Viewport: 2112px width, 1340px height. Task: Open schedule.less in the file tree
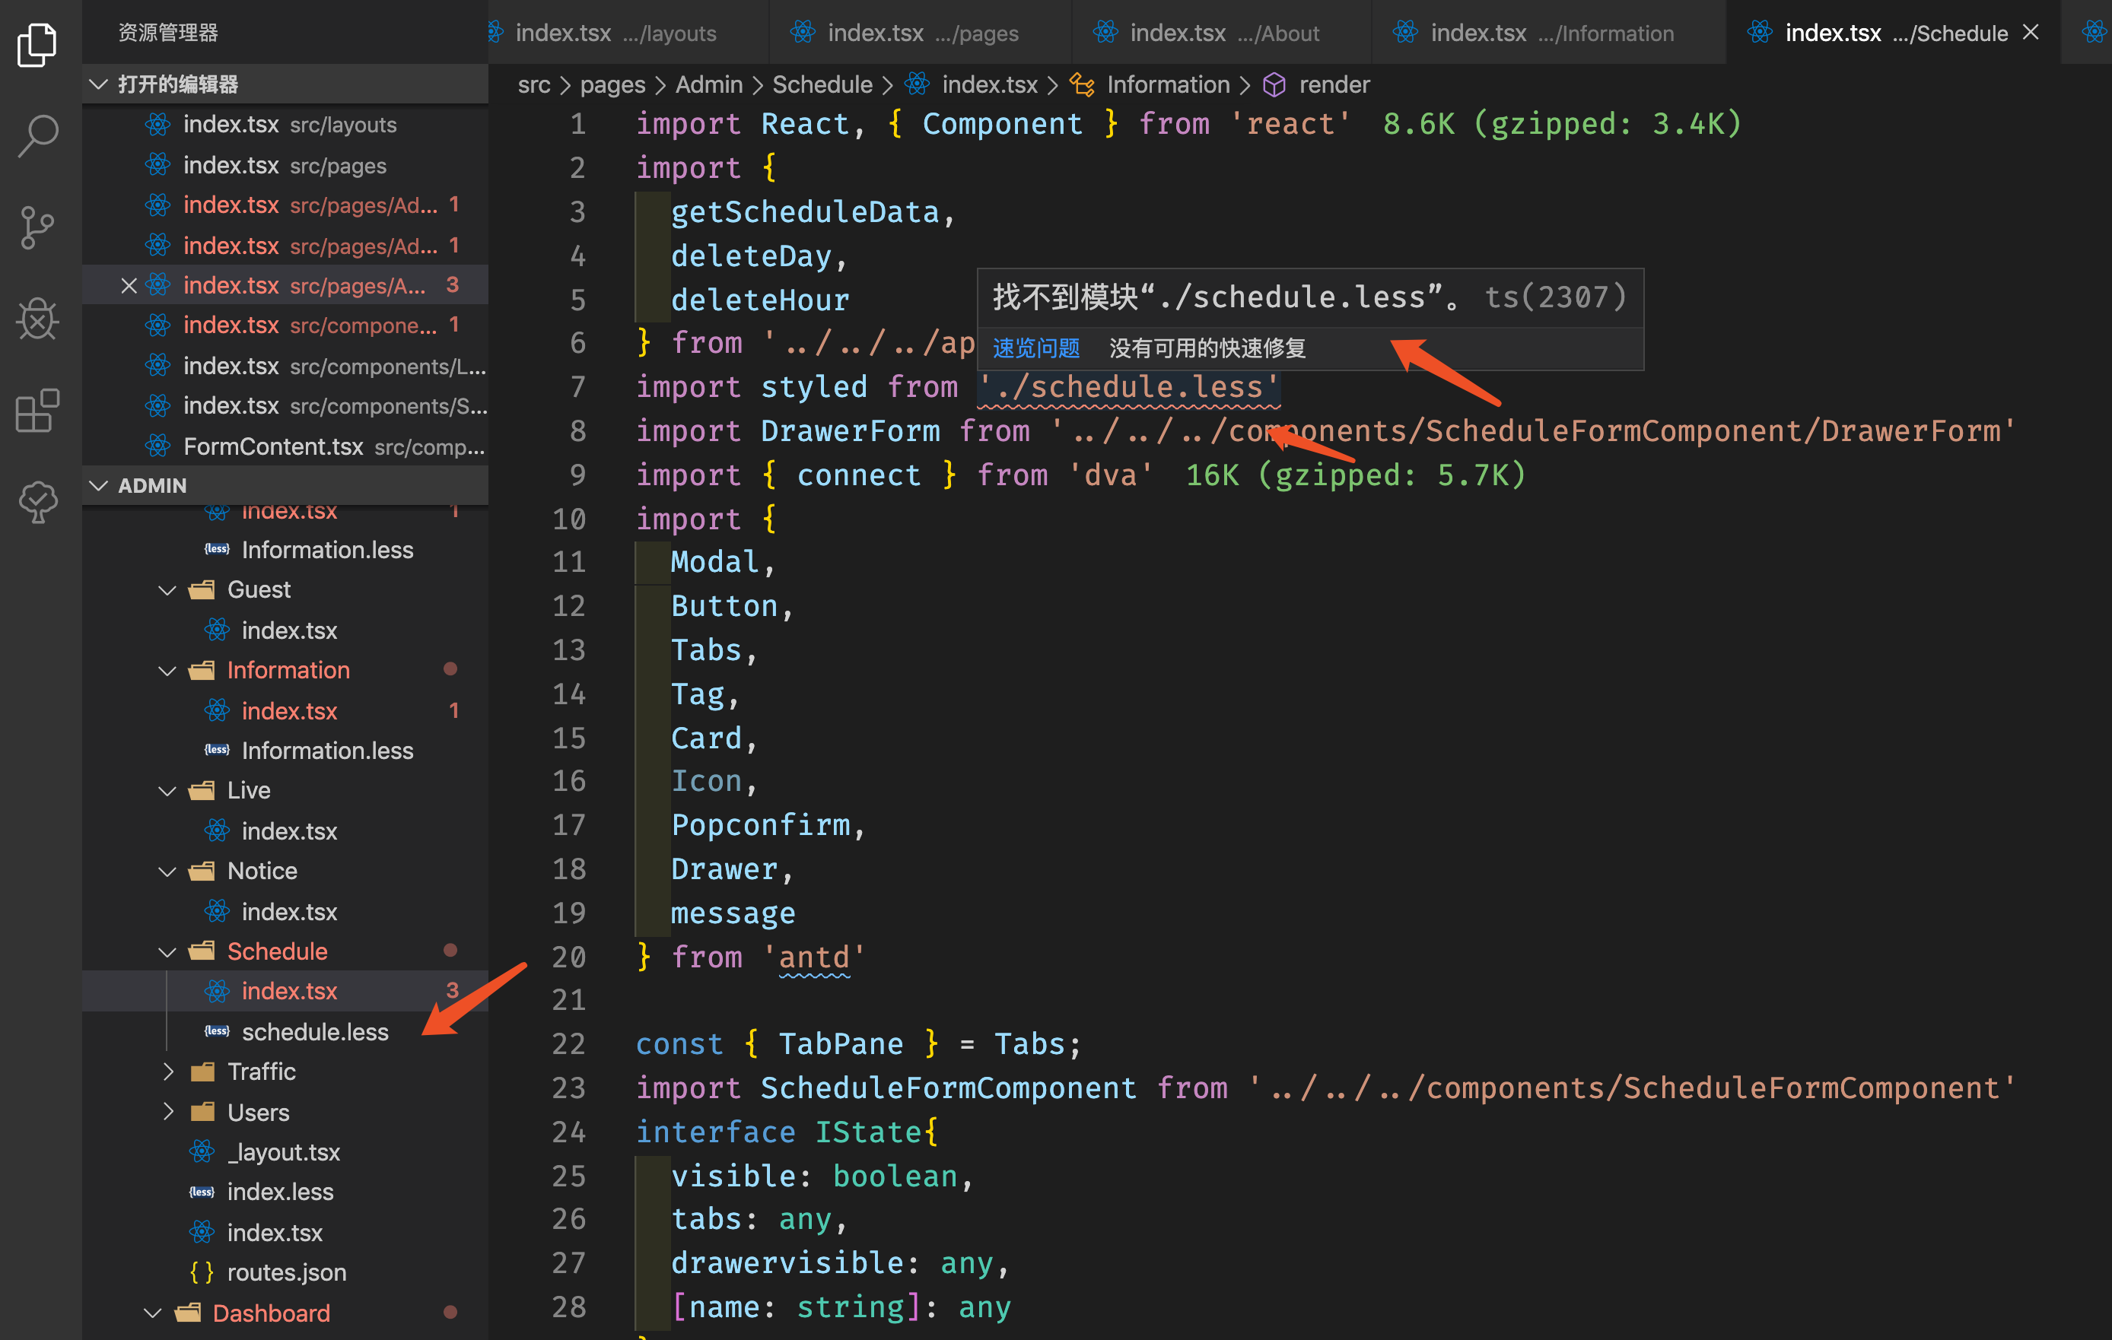pos(314,1031)
